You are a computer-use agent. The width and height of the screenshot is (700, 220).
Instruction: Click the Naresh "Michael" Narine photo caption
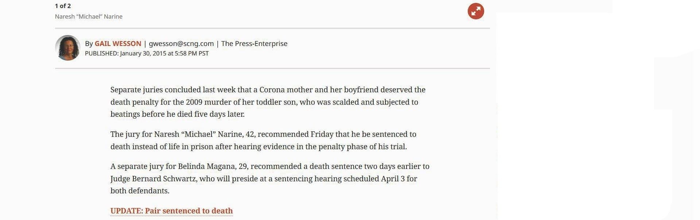click(x=89, y=16)
